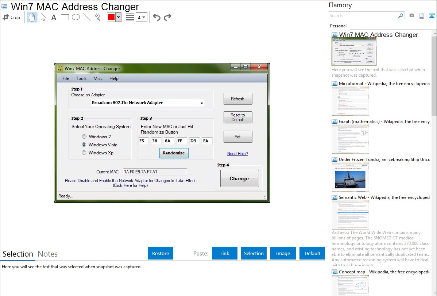Open the Tools menu in MAC Changer
This screenshot has height=296, width=437.
click(x=81, y=78)
